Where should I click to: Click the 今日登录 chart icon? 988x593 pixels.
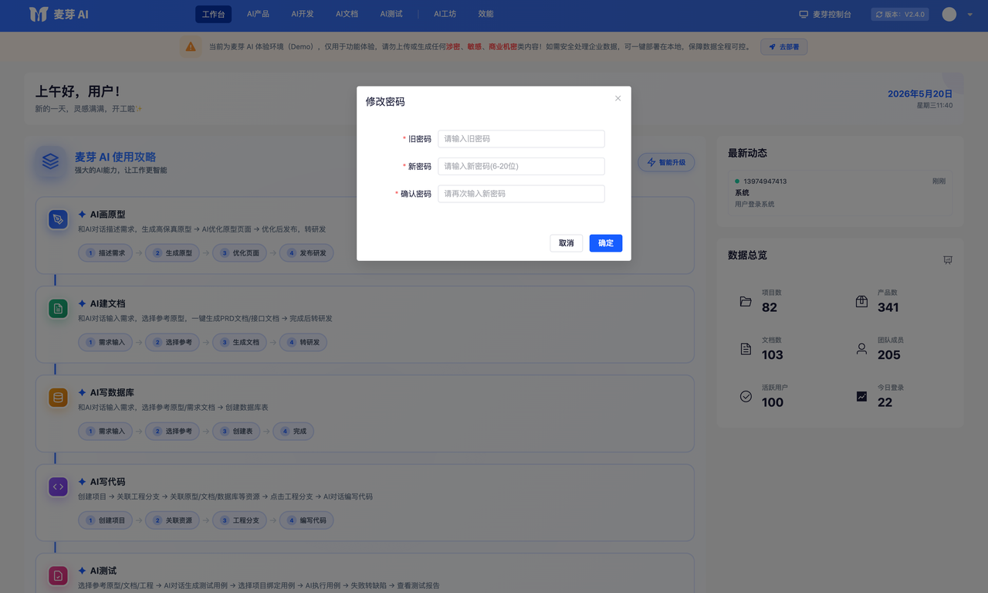click(x=861, y=396)
